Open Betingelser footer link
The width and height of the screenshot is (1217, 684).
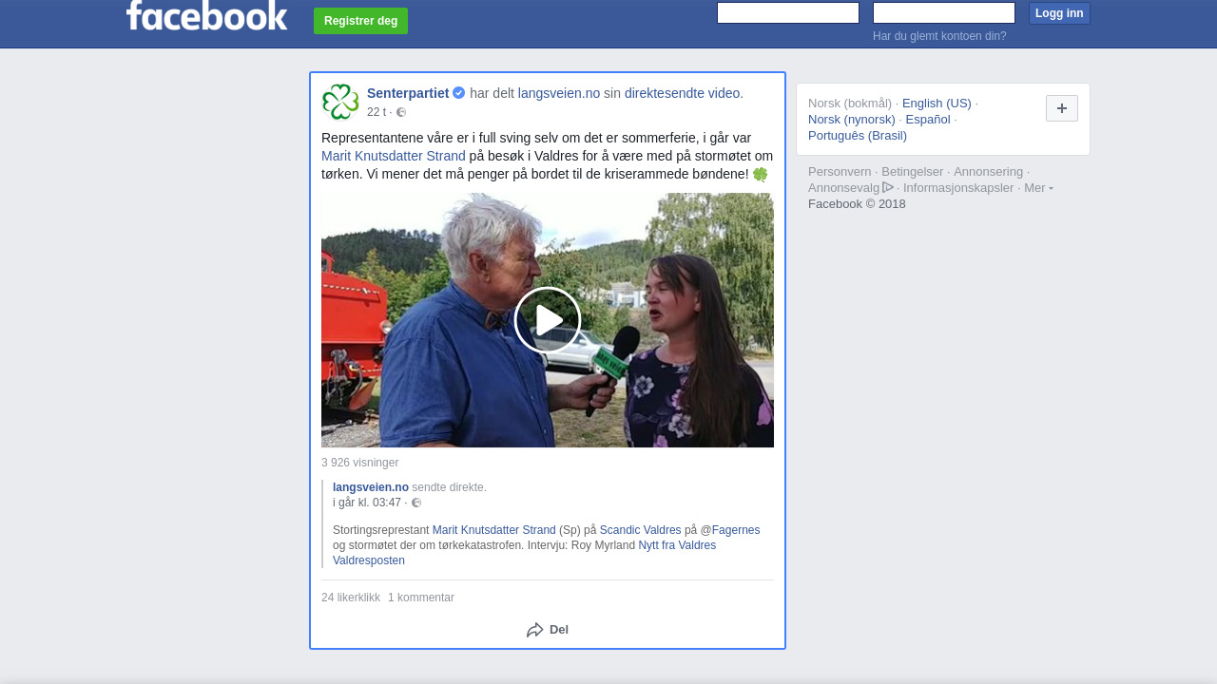[x=913, y=172]
